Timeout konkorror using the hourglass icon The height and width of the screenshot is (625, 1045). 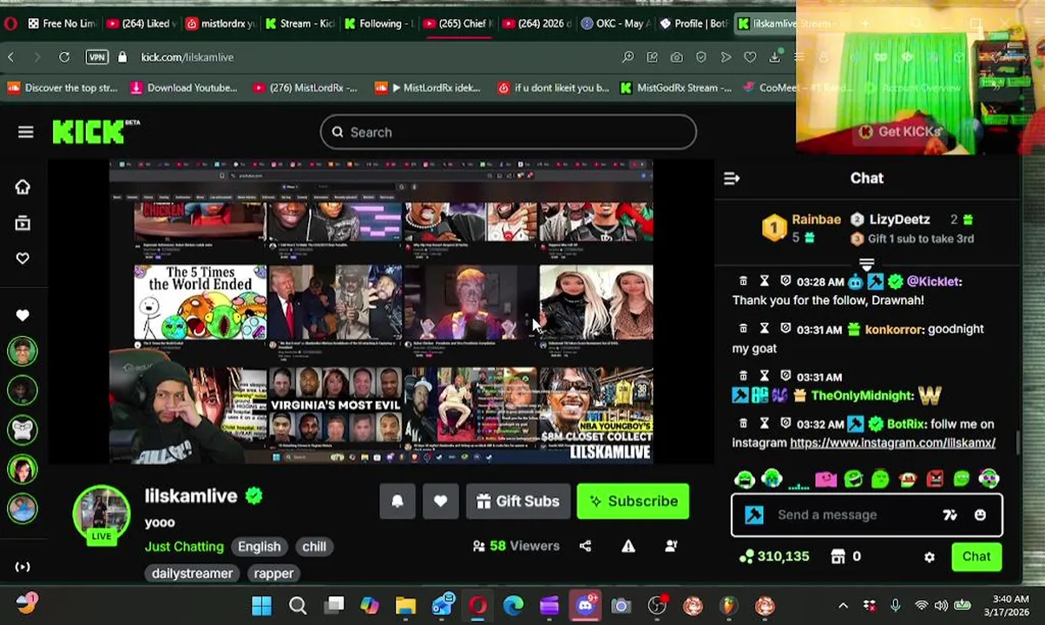[x=764, y=328]
